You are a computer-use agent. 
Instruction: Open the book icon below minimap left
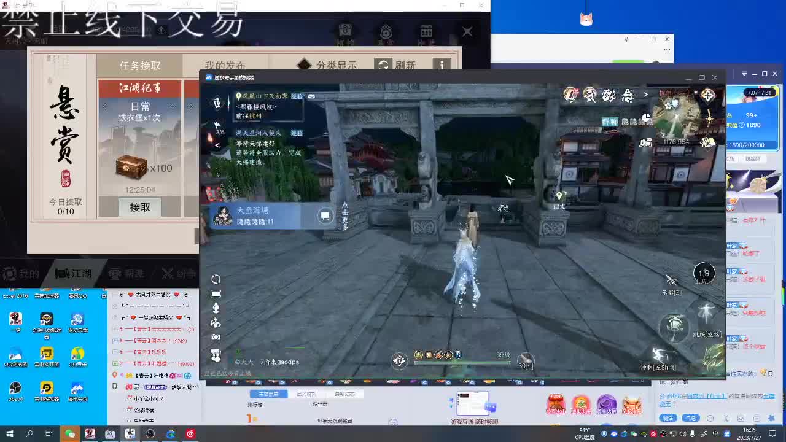point(645,142)
